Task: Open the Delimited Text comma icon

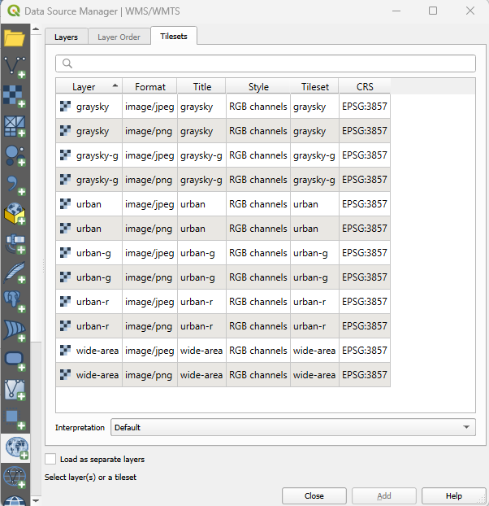Action: coord(14,185)
